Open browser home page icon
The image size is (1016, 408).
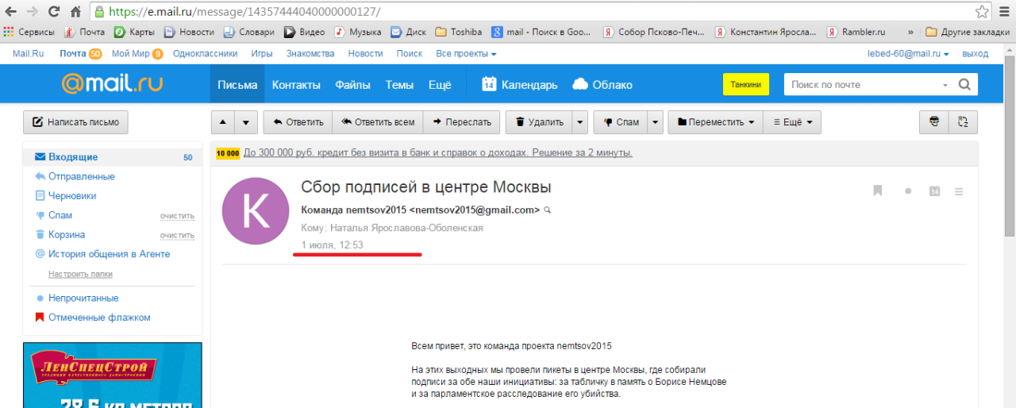(x=75, y=12)
